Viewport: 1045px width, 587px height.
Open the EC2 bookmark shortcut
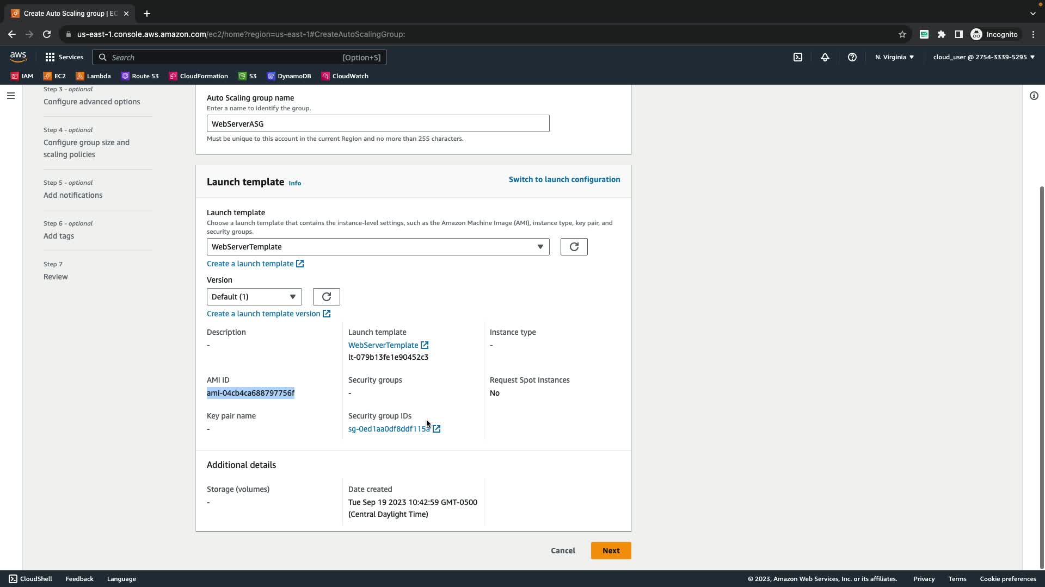(54, 76)
